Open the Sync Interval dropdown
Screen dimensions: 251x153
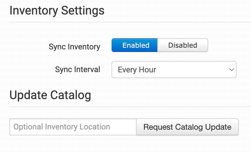174,70
